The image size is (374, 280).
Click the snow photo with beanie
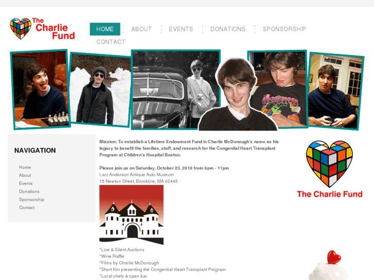[100, 89]
